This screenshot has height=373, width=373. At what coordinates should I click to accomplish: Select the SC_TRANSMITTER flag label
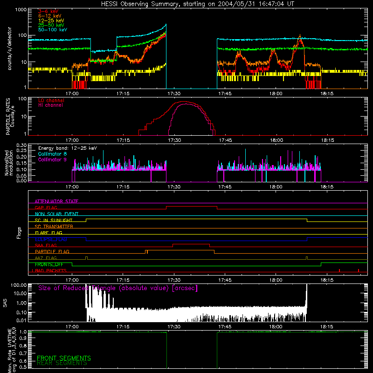point(54,227)
